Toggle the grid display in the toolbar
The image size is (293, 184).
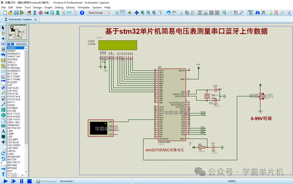tap(122, 13)
